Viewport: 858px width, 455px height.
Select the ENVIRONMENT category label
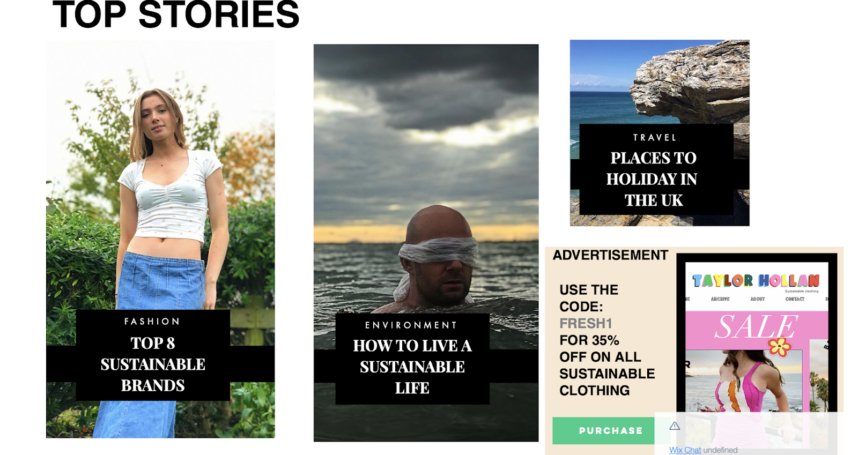click(x=411, y=325)
